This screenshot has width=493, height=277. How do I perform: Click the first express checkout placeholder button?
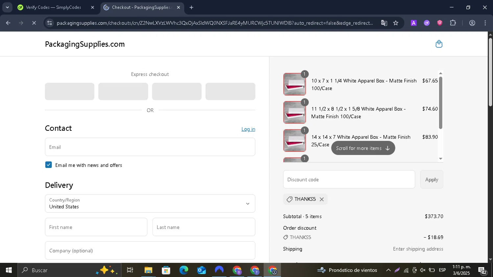pos(70,91)
